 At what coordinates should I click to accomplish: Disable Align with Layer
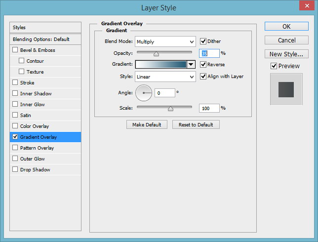tap(203, 76)
